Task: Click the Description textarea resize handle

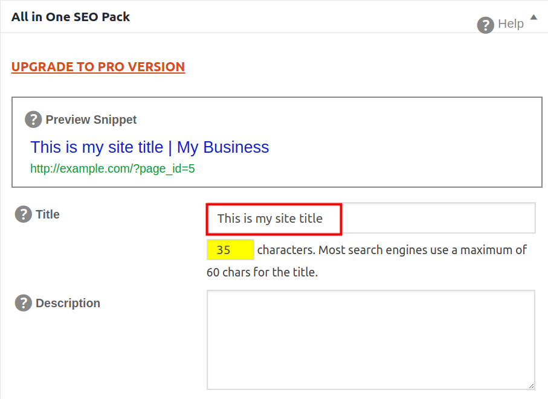Action: point(531,386)
